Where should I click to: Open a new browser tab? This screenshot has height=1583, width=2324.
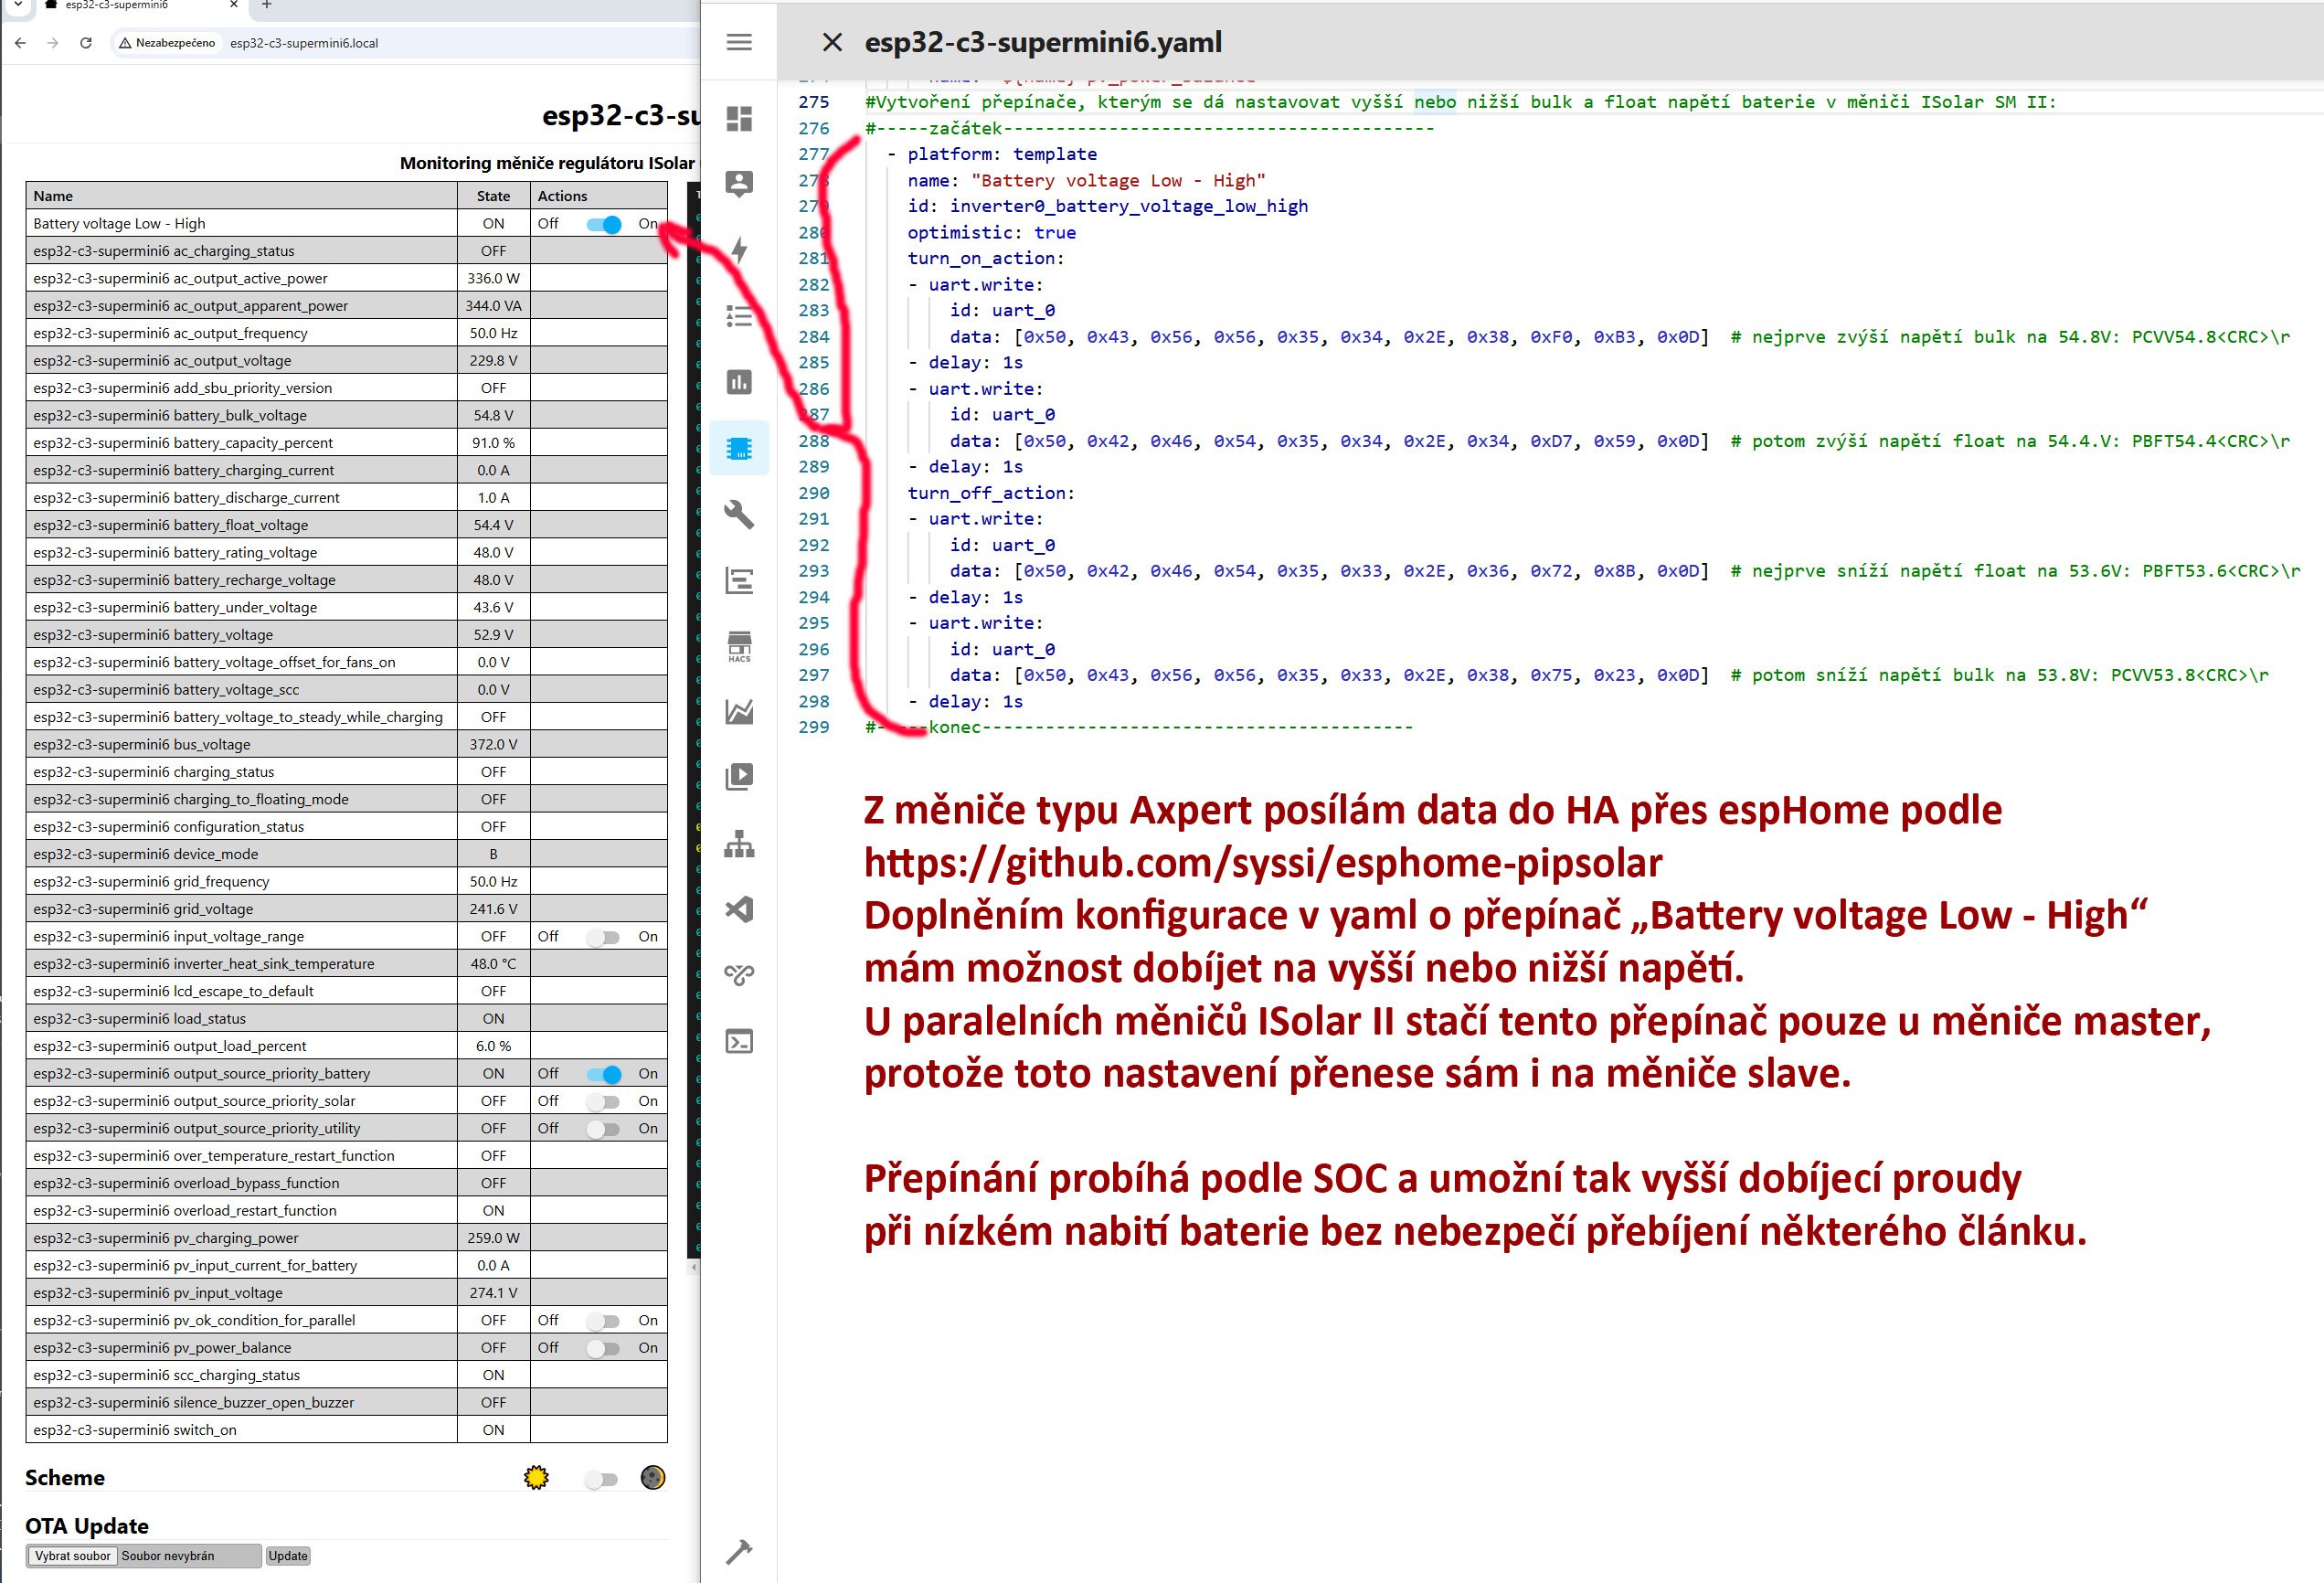coord(266,5)
